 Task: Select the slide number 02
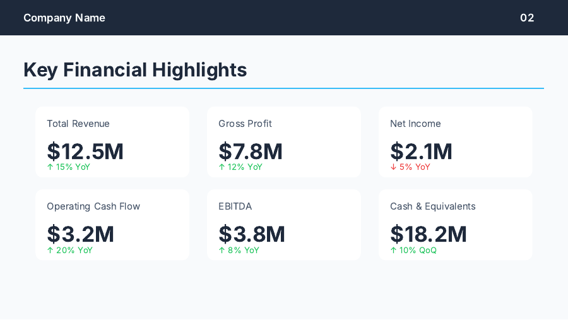(527, 18)
